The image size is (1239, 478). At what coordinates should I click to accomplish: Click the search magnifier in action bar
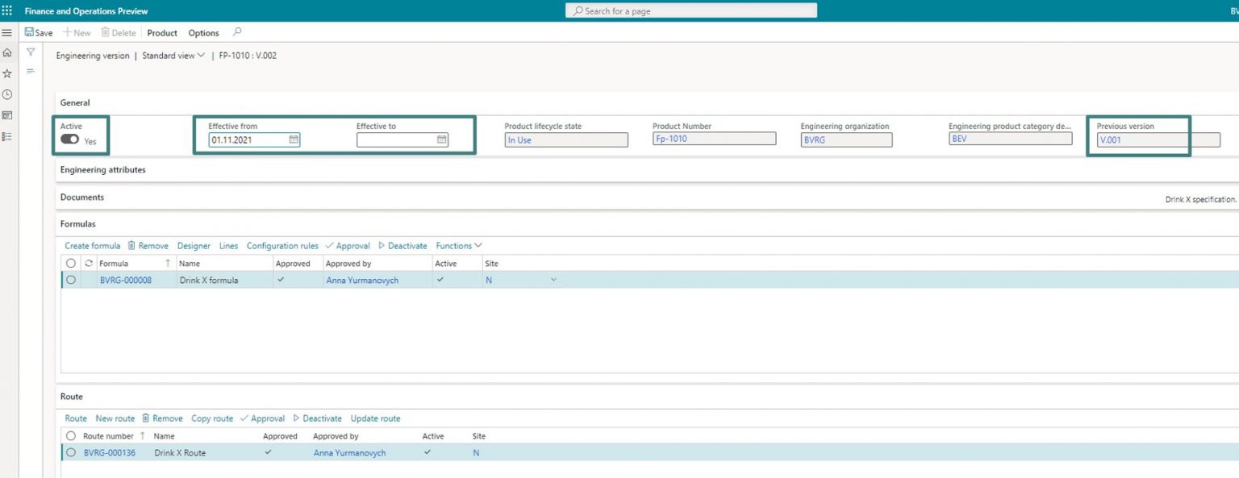tap(236, 32)
